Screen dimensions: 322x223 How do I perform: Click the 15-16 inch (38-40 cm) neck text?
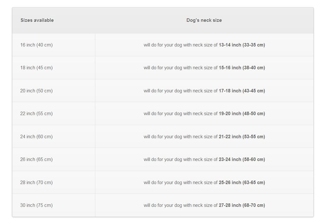(x=242, y=68)
